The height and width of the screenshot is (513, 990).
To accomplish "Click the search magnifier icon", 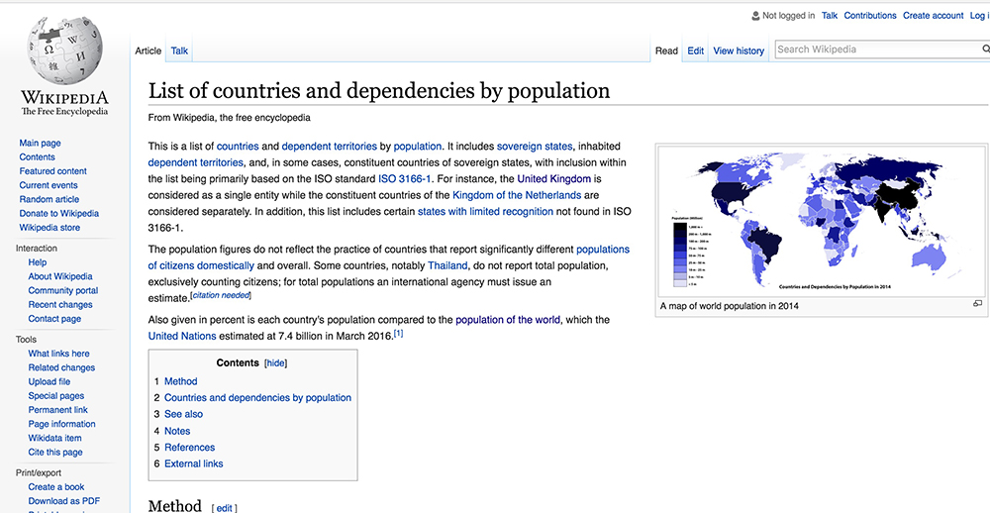I will click(985, 50).
